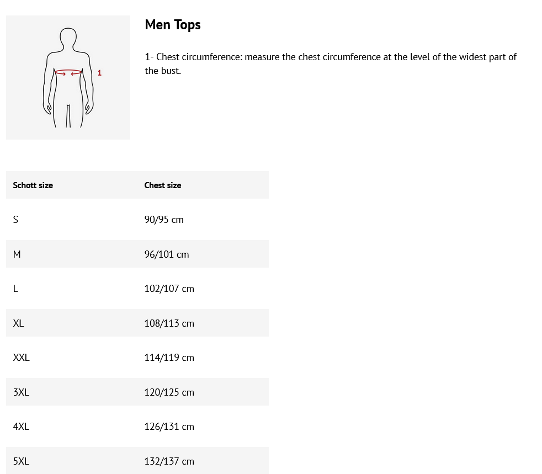Click the 96/101 cm chest value

pyautogui.click(x=167, y=254)
